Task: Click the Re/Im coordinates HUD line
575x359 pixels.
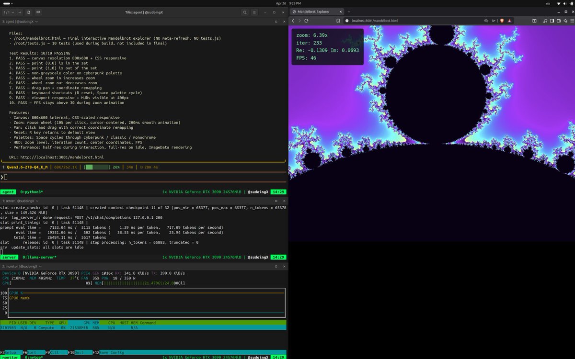Action: click(327, 51)
